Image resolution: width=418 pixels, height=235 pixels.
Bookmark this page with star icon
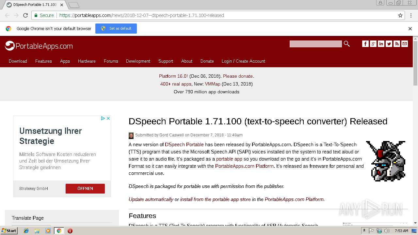click(x=400, y=15)
